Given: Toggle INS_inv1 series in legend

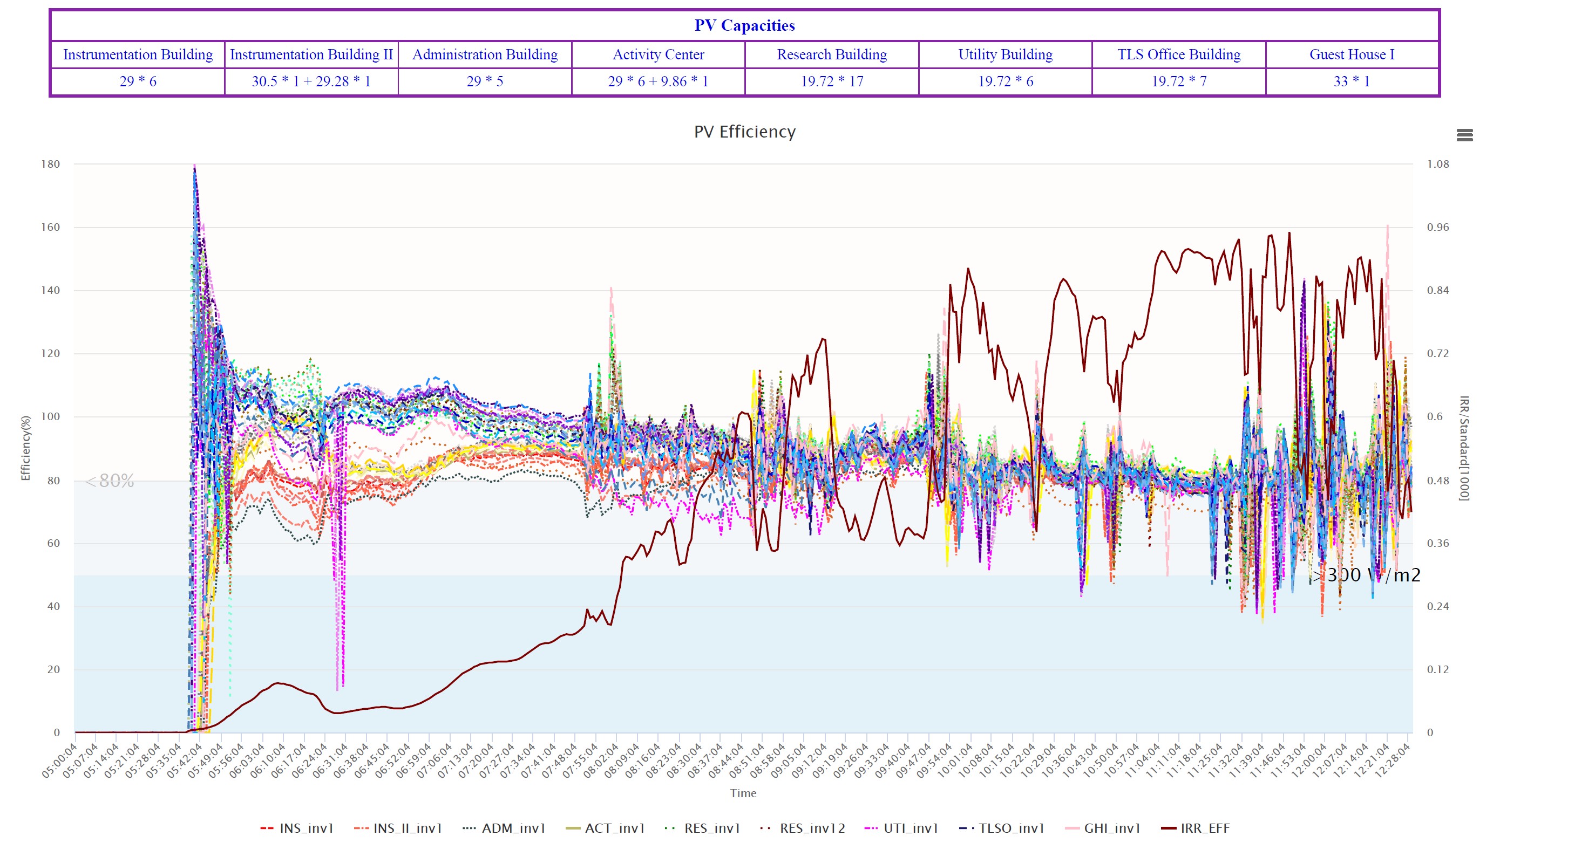Looking at the screenshot, I should [306, 827].
